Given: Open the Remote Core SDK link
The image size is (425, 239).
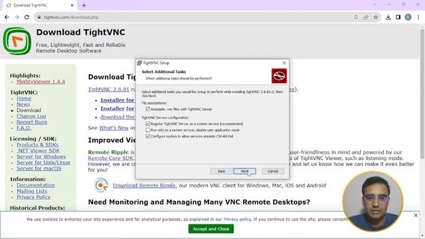Looking at the screenshot, I should [111, 158].
